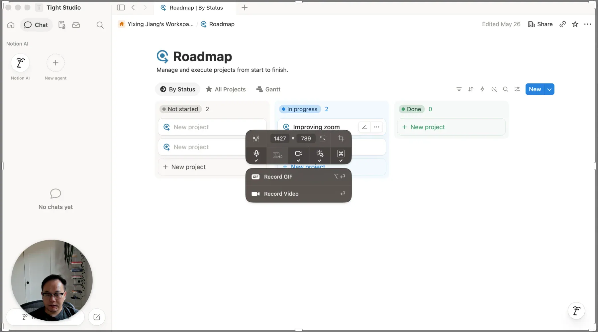Click the Roadmap page title icon

tap(162, 56)
